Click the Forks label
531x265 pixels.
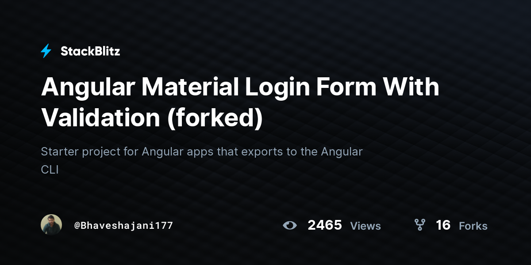pyautogui.click(x=473, y=226)
